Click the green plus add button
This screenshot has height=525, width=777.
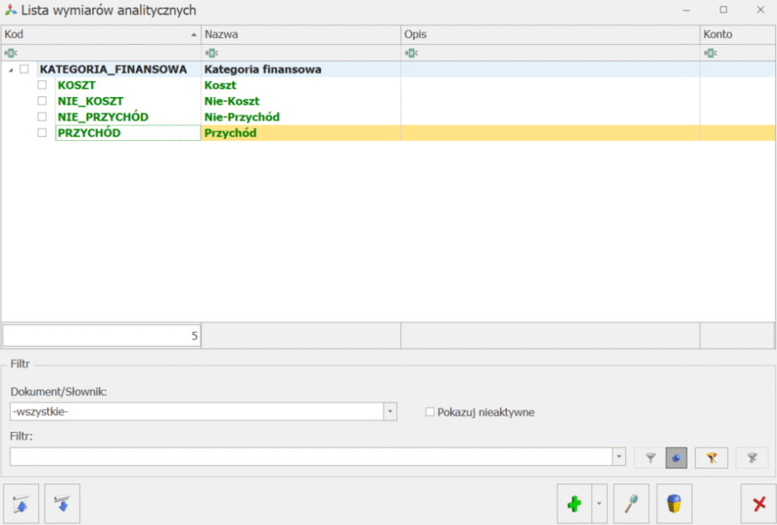pyautogui.click(x=574, y=504)
